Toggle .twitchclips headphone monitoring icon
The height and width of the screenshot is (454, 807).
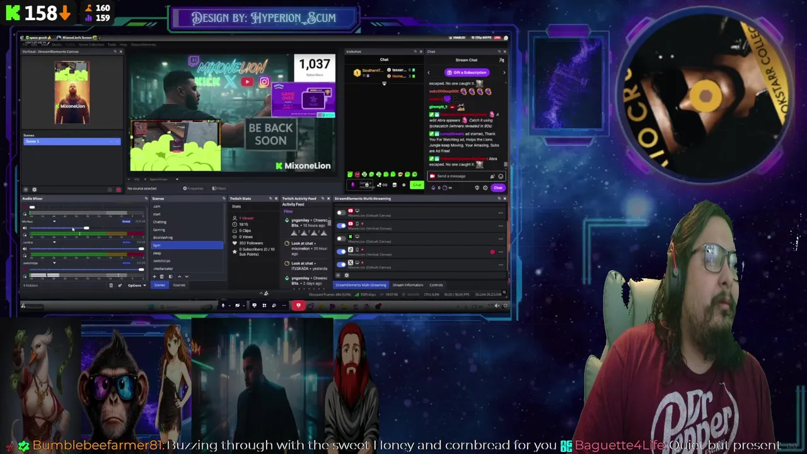coord(25,276)
